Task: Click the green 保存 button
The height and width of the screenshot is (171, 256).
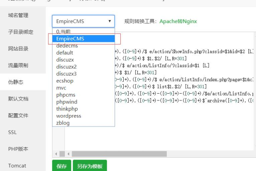Action: pos(61,166)
